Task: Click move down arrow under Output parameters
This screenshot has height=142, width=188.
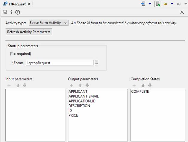Action: pyautogui.click(x=87, y=85)
